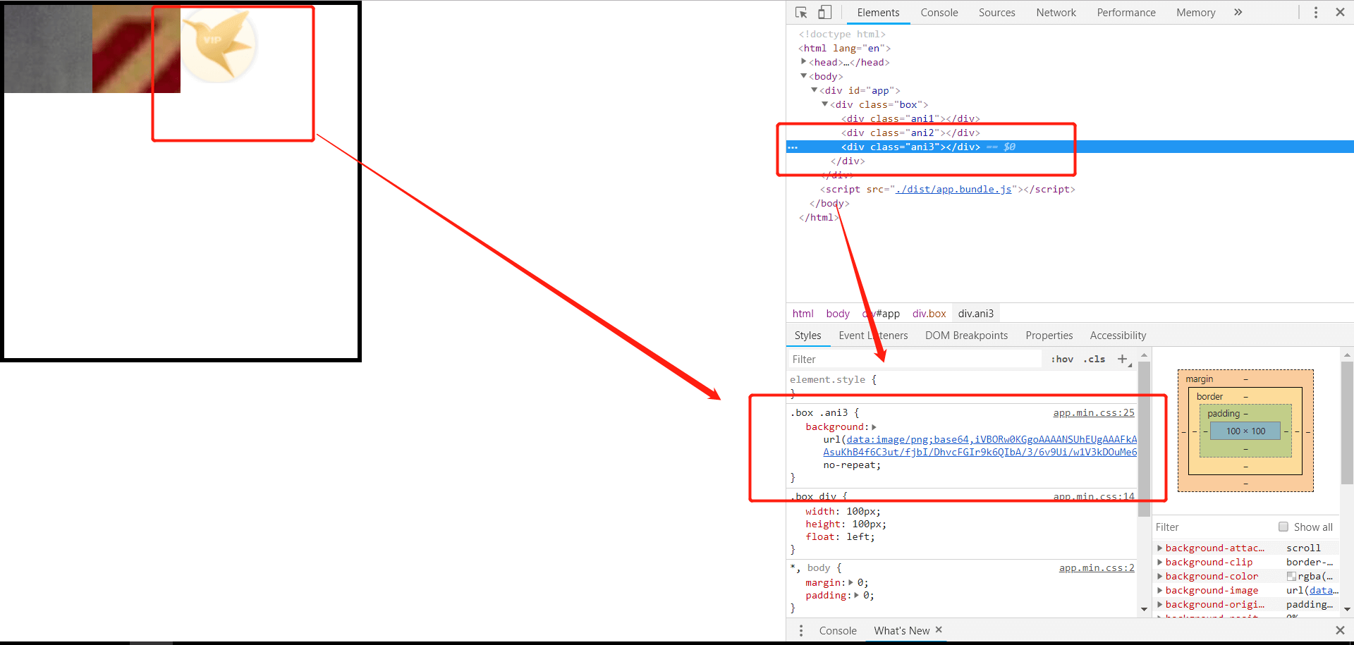This screenshot has width=1354, height=645.
Task: Expand the background shorthand property
Action: pos(874,426)
